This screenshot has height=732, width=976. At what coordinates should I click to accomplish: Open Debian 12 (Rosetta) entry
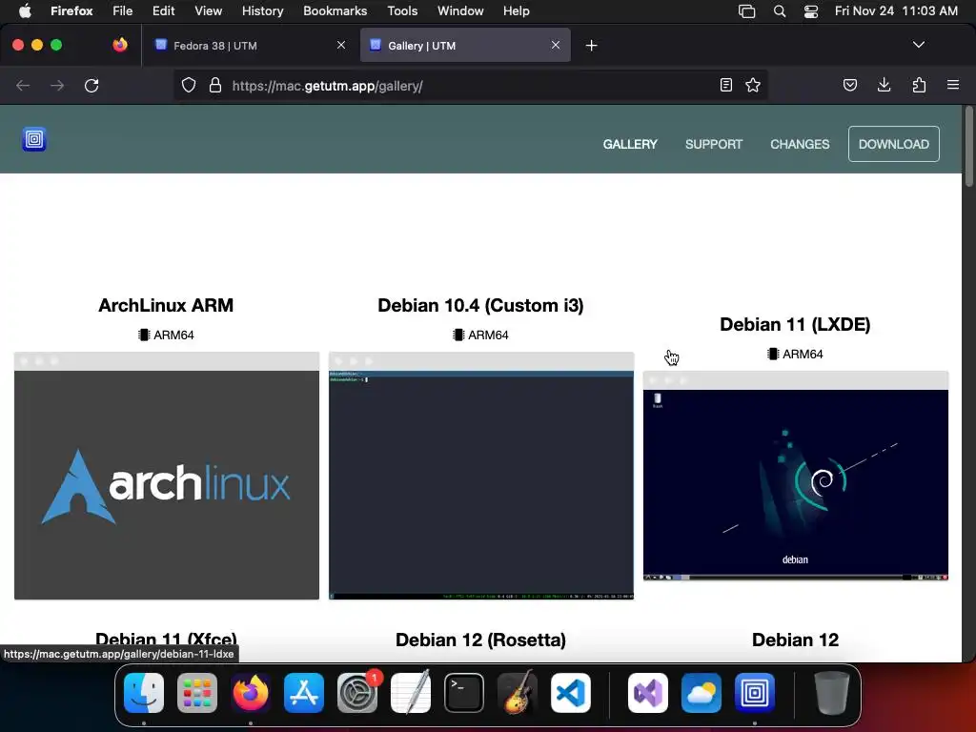[x=480, y=640]
